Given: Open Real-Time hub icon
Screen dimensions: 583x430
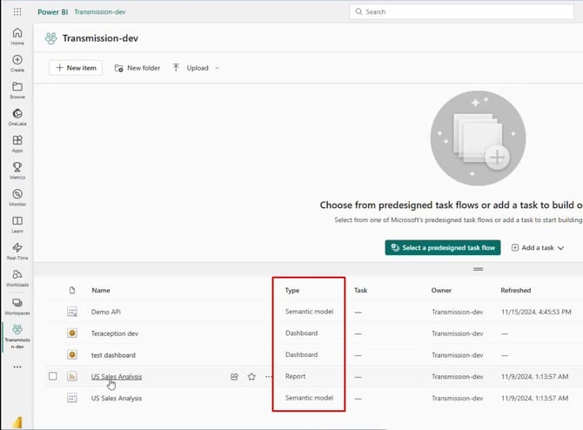Looking at the screenshot, I should 17,252.
